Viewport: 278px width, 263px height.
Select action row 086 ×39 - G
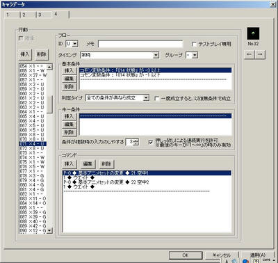point(33,212)
